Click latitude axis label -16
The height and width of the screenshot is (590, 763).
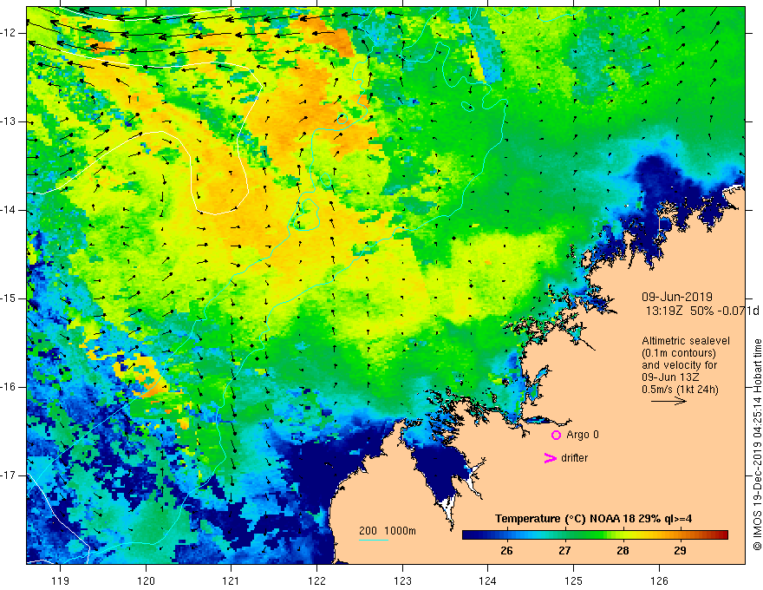9,388
